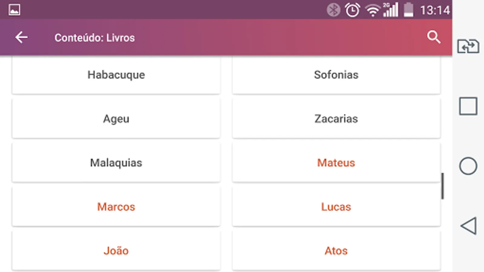484x272 pixels.
Task: Click the vertical scrollbar handle
Action: [x=443, y=186]
